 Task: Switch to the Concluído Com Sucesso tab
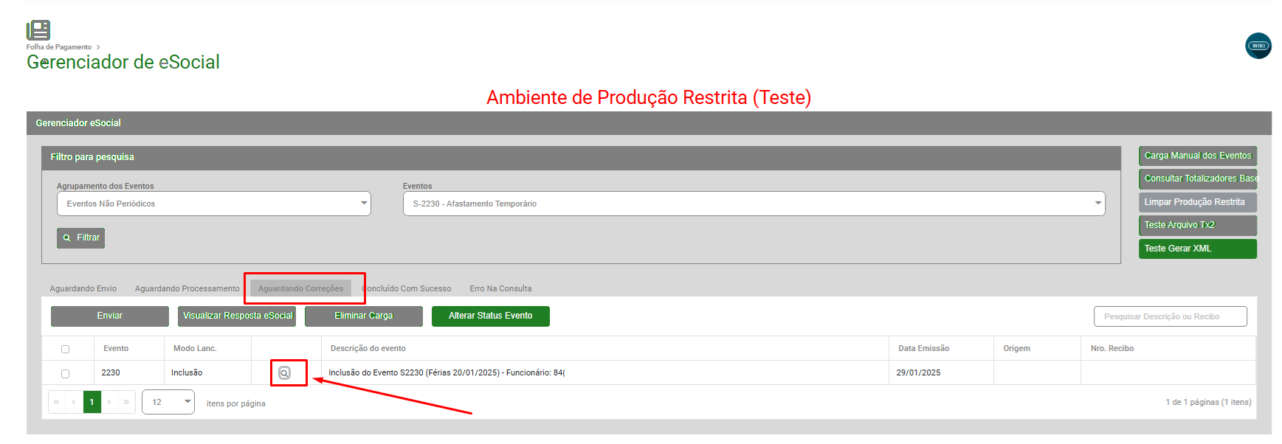click(x=407, y=288)
